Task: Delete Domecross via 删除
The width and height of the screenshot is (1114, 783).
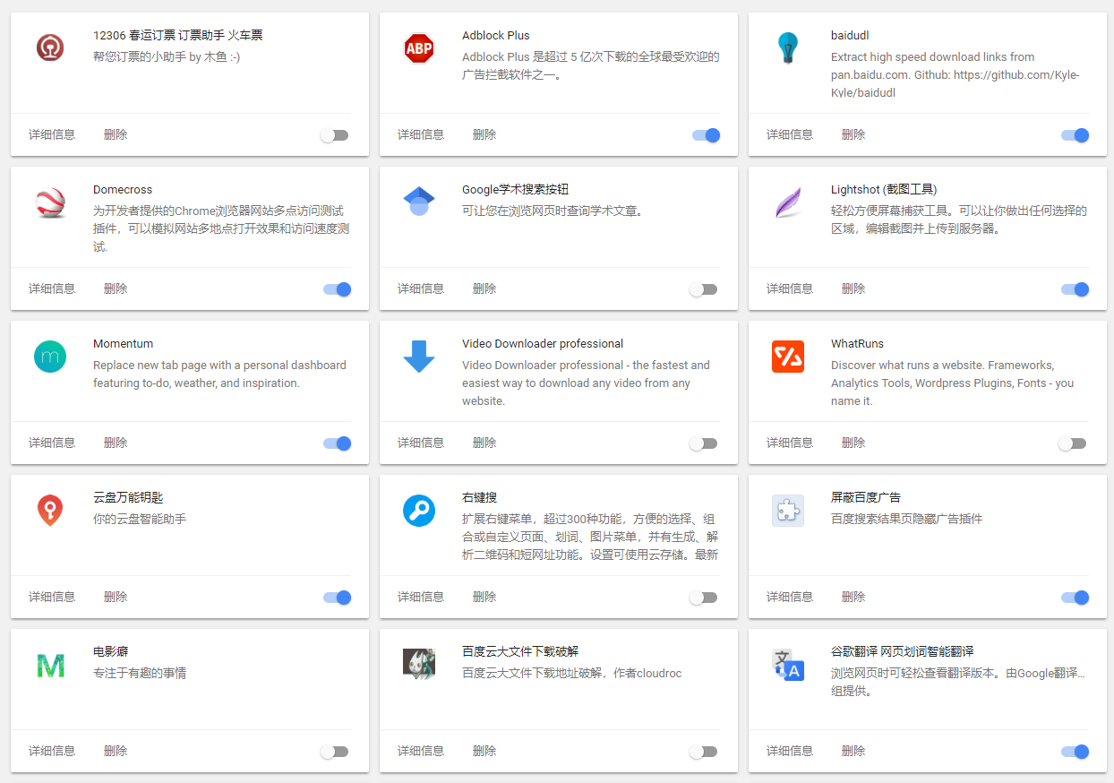Action: [x=116, y=288]
